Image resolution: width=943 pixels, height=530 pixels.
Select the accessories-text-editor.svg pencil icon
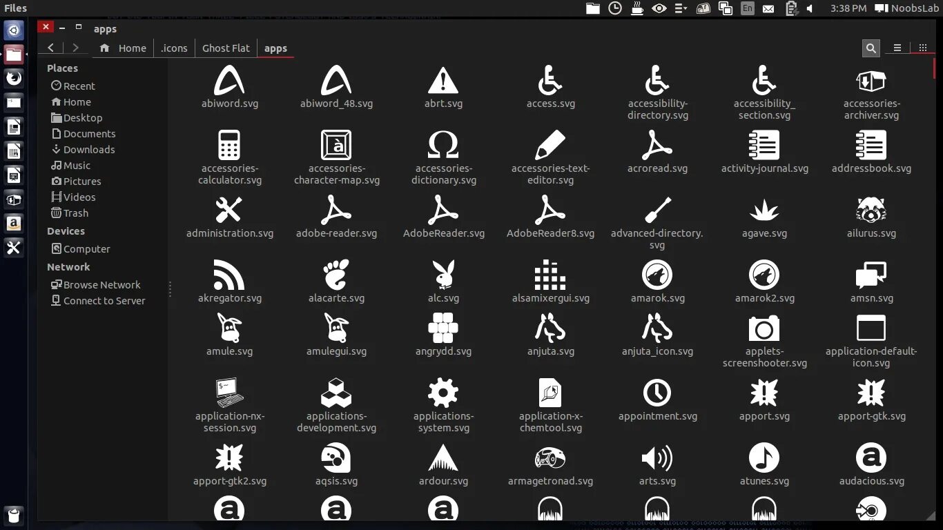click(x=550, y=146)
